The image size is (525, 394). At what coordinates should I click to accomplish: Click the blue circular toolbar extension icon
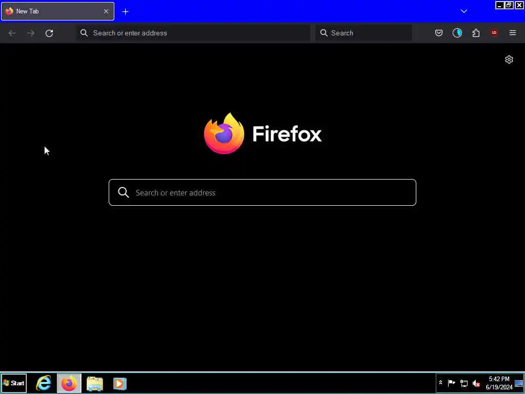click(457, 33)
